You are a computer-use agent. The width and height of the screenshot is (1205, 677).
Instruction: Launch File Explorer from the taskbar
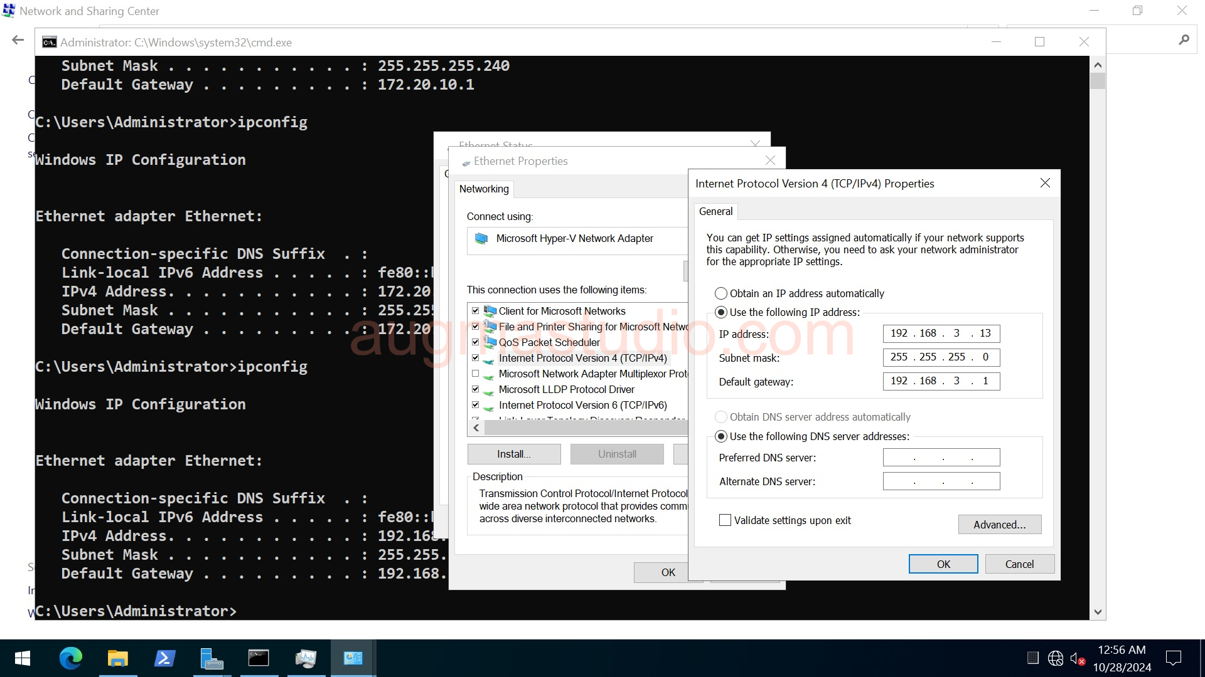pos(117,658)
